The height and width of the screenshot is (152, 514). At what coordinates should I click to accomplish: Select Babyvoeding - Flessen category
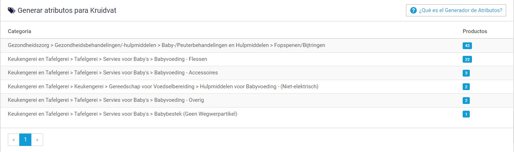pos(257,59)
